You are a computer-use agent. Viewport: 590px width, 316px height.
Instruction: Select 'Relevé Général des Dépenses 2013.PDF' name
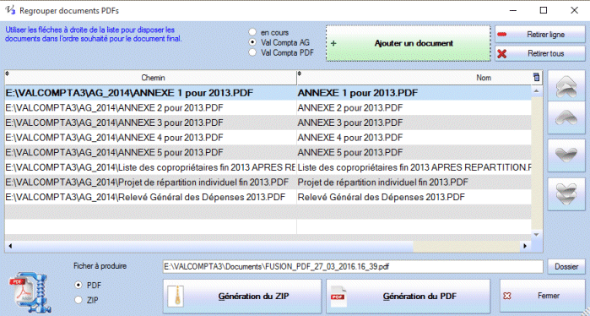[x=414, y=197]
